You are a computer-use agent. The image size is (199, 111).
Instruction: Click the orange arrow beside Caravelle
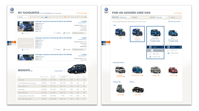coord(159,75)
